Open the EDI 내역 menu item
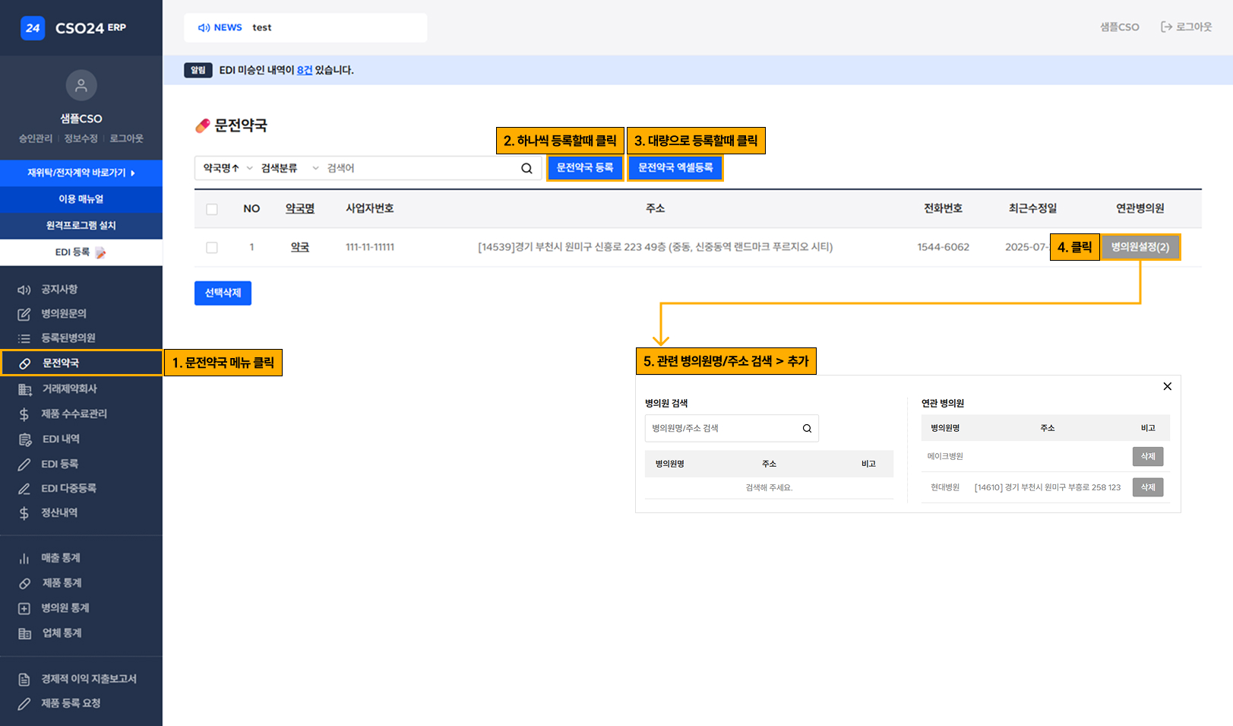The height and width of the screenshot is (726, 1233). 61,439
